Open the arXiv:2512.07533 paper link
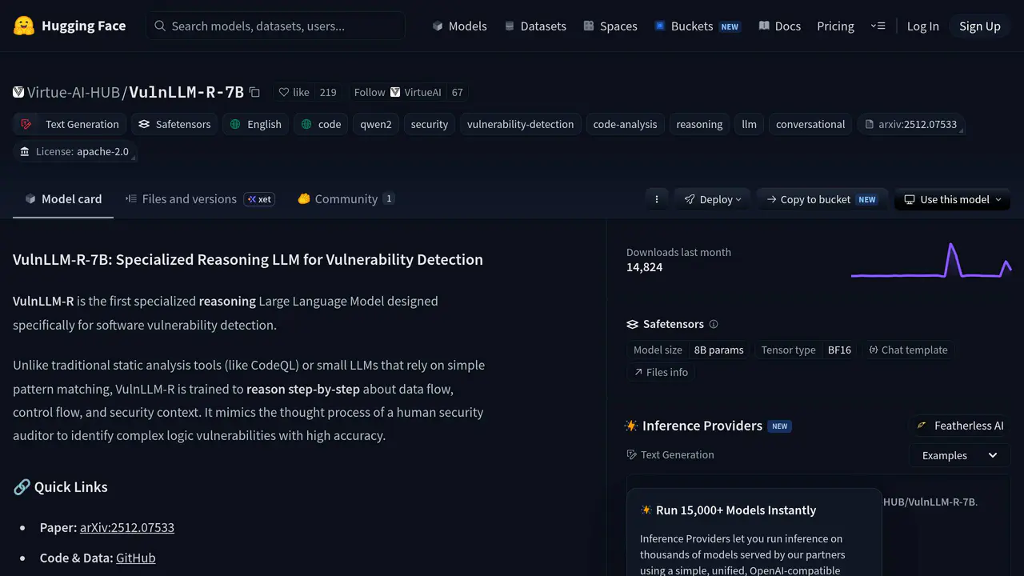1024x576 pixels. (127, 527)
